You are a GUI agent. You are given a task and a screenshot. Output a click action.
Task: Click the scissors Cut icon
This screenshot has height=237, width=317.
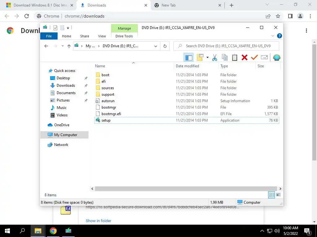tap(215, 58)
